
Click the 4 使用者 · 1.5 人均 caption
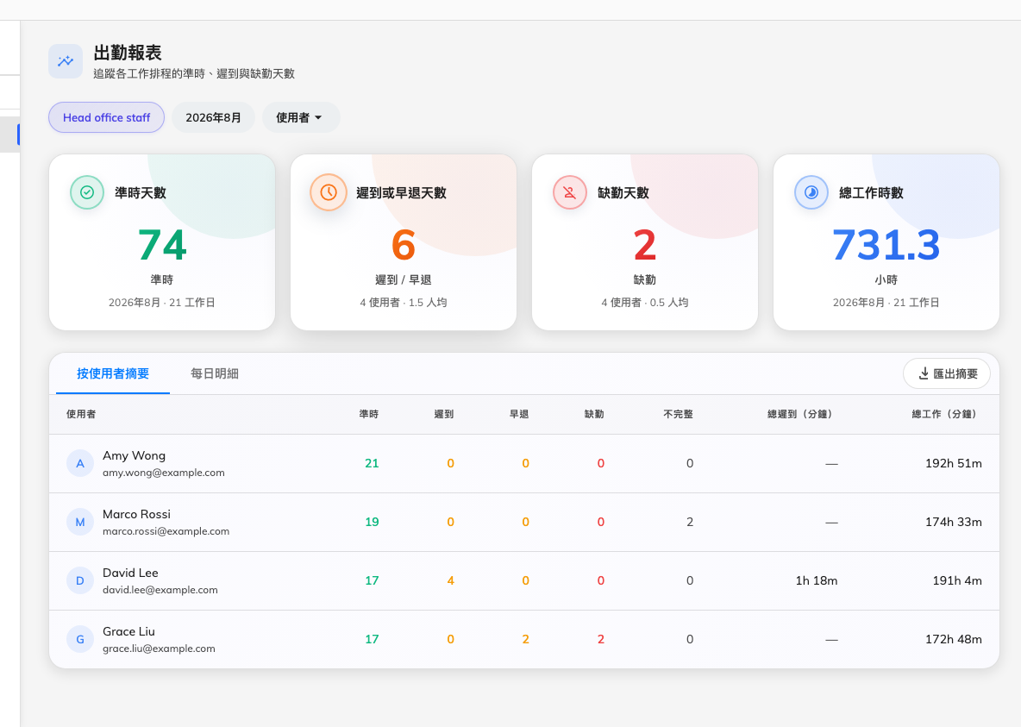(404, 303)
